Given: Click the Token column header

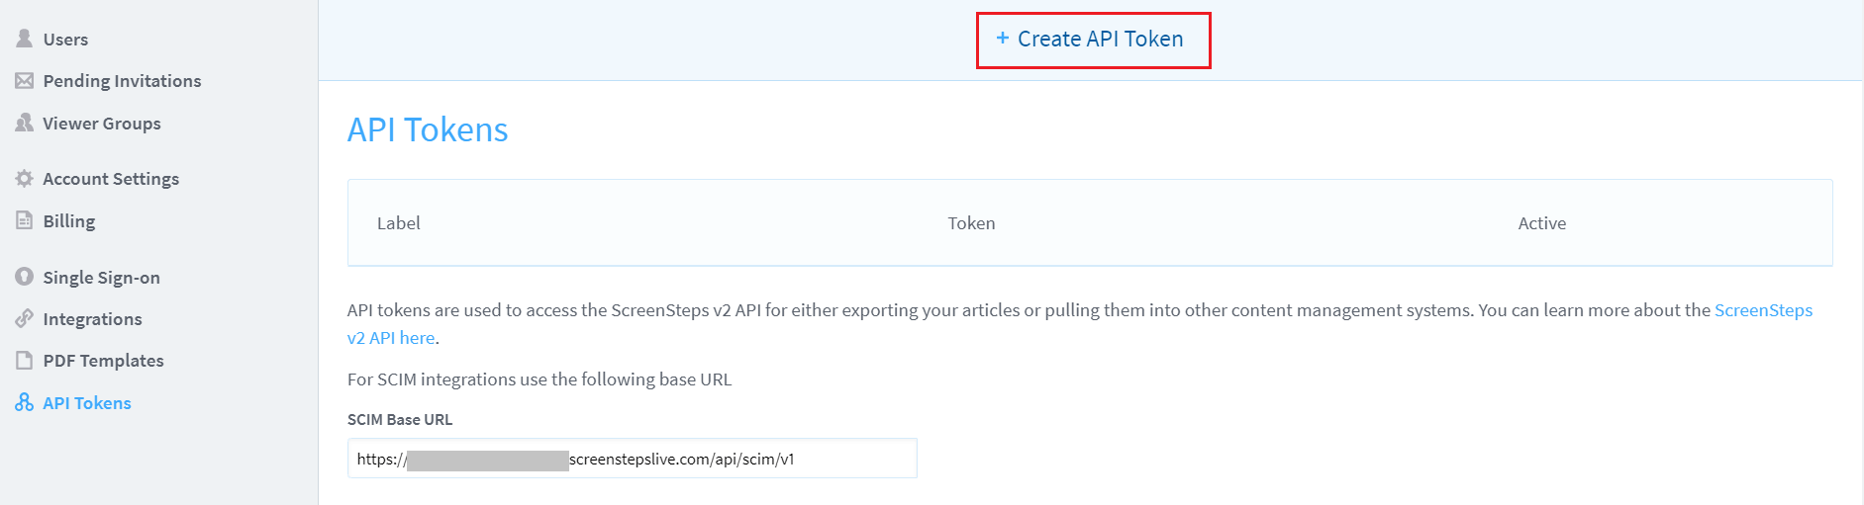Looking at the screenshot, I should pyautogui.click(x=971, y=223).
